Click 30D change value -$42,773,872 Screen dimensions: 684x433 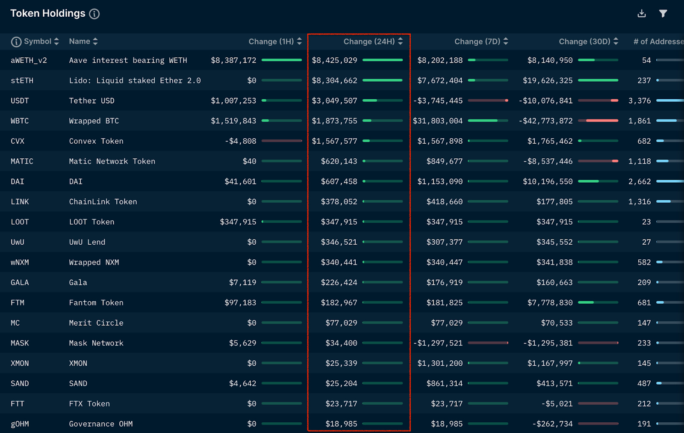545,121
